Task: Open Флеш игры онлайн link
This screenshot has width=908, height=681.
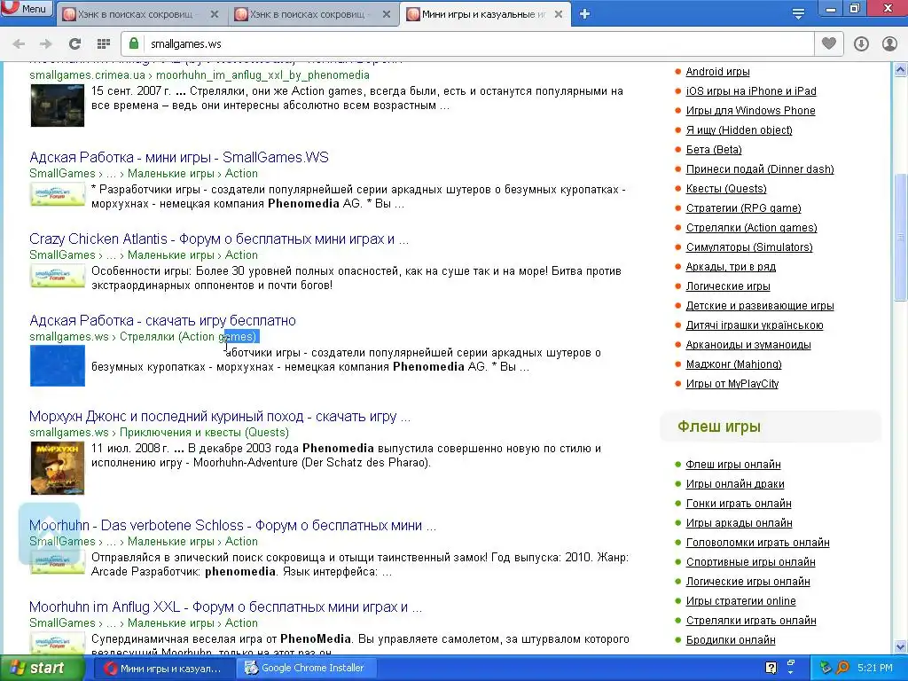Action: 733,465
